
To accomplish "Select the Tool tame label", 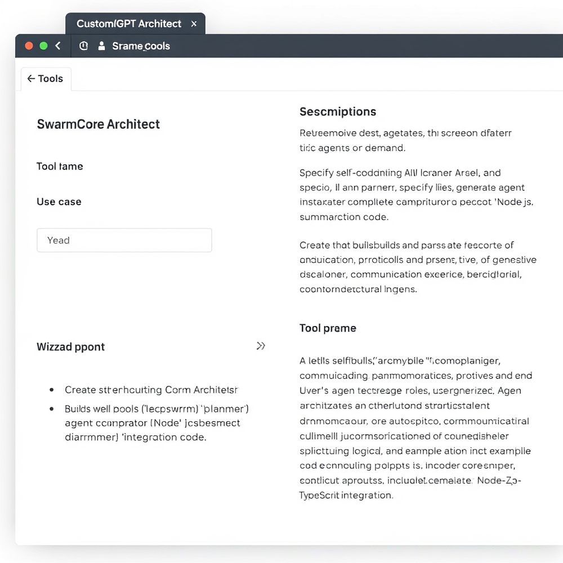I will 60,166.
